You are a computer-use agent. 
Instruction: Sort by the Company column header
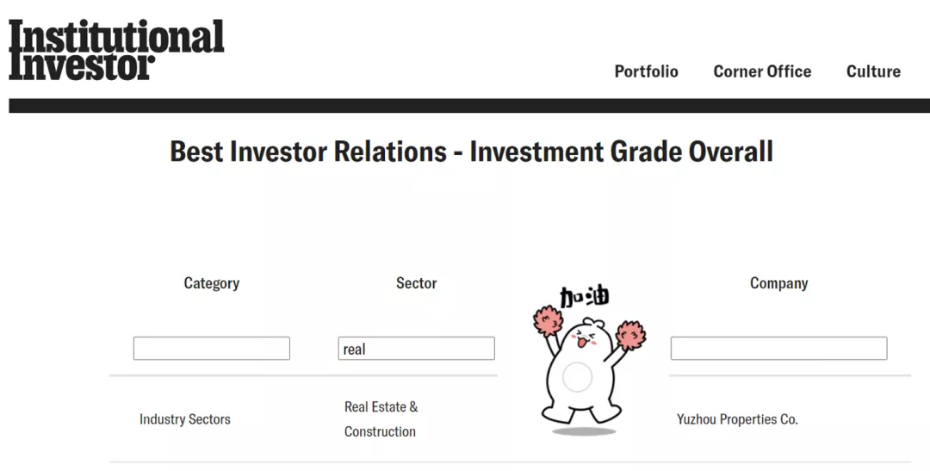pyautogui.click(x=778, y=283)
